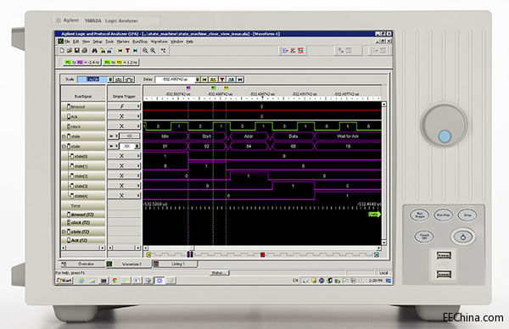Image resolution: width=509 pixels, height=329 pixels.
Task: Click the zoom out magnifier toolbar icon
Action: pos(145,51)
